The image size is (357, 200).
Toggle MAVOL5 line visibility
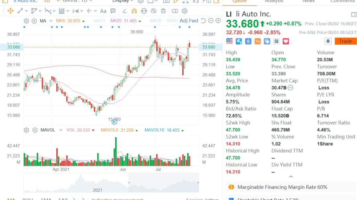(x=120, y=130)
